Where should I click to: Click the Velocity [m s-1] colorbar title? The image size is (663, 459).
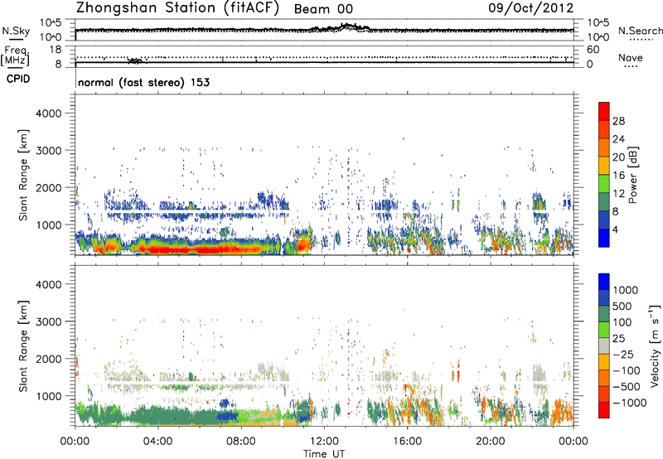click(655, 345)
